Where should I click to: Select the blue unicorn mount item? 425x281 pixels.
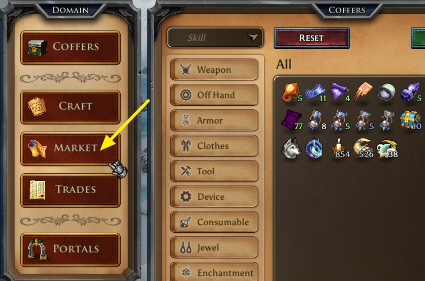tap(314, 148)
